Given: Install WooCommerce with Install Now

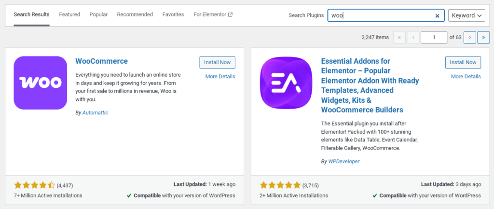Looking at the screenshot, I should (x=218, y=62).
